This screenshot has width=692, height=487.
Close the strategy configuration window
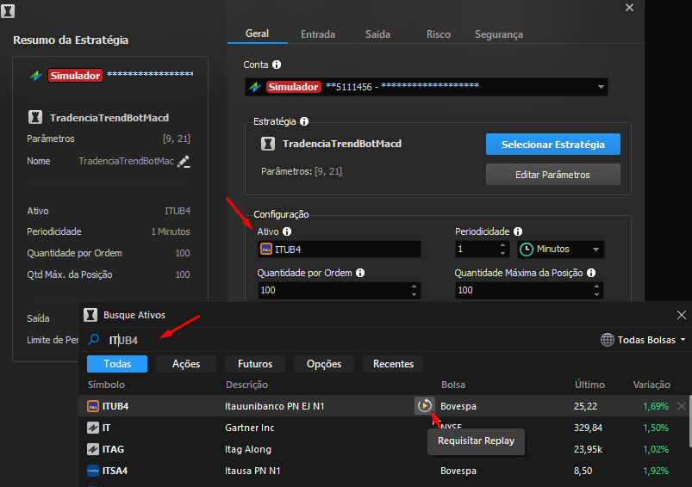pyautogui.click(x=629, y=8)
